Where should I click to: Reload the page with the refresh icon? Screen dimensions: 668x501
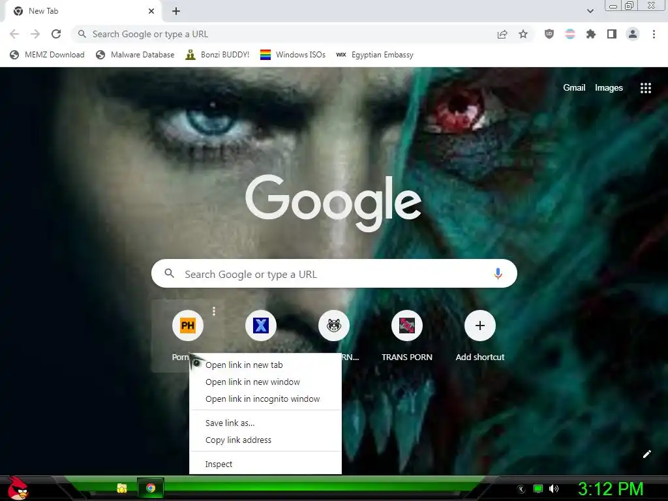click(56, 34)
